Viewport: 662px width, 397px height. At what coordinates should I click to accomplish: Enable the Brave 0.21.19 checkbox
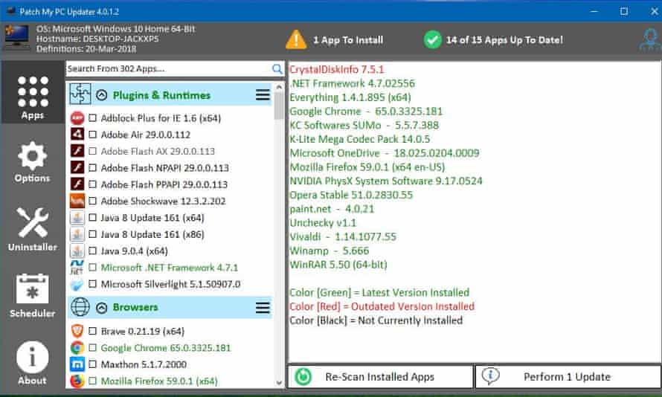click(93, 332)
